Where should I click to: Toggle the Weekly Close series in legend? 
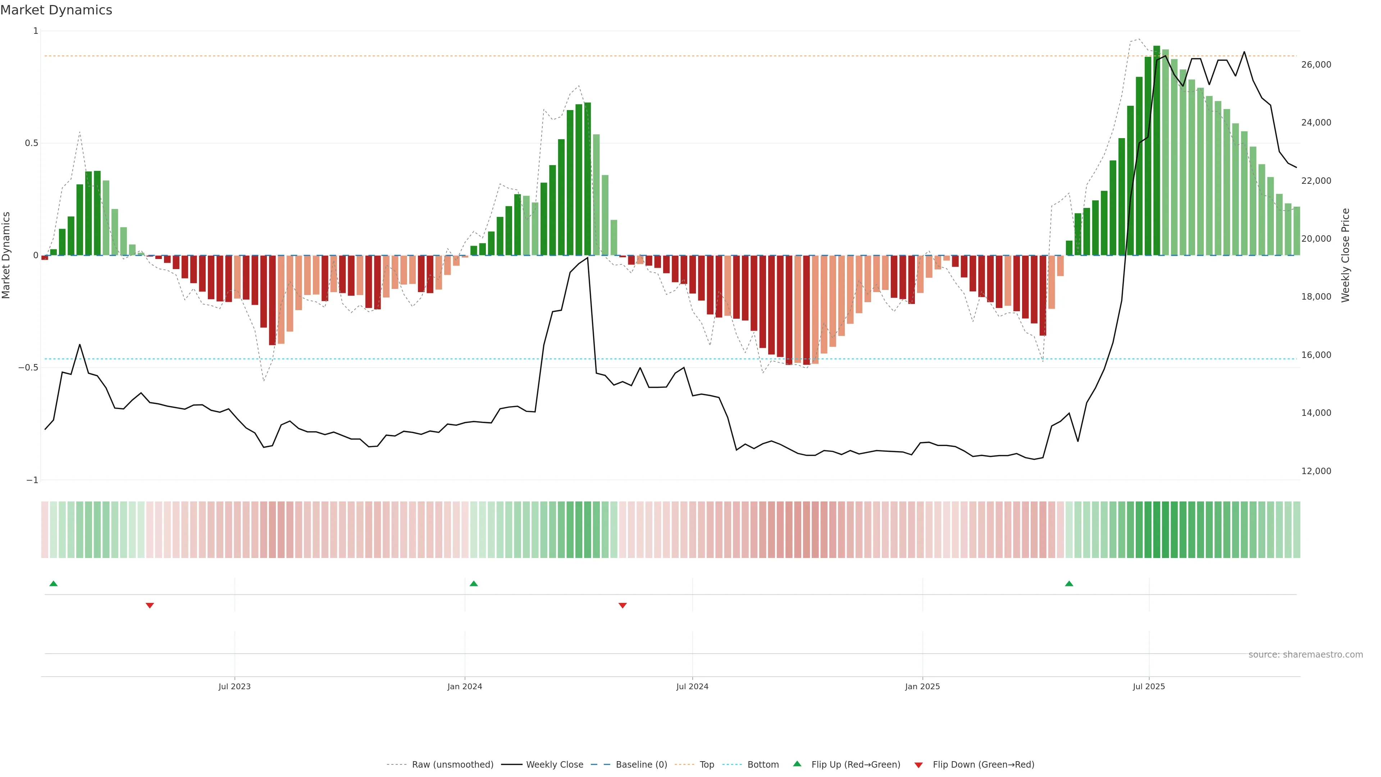pyautogui.click(x=554, y=765)
